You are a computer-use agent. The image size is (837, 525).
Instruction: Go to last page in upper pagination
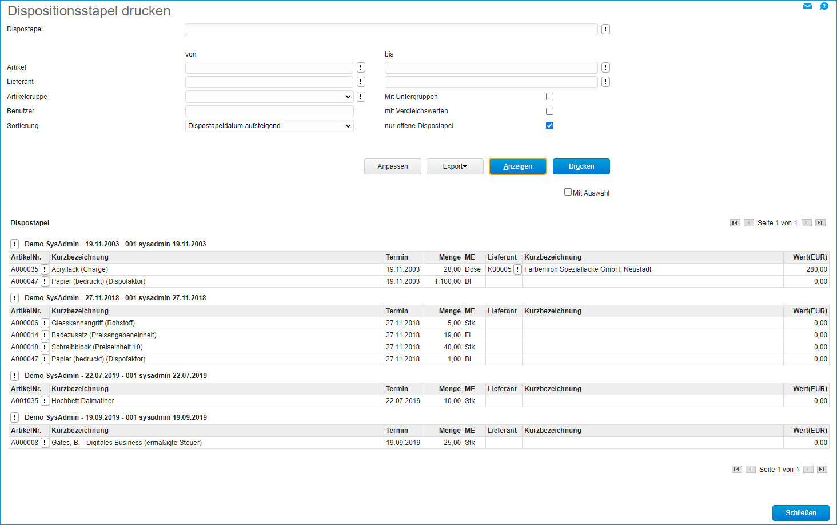(x=820, y=223)
